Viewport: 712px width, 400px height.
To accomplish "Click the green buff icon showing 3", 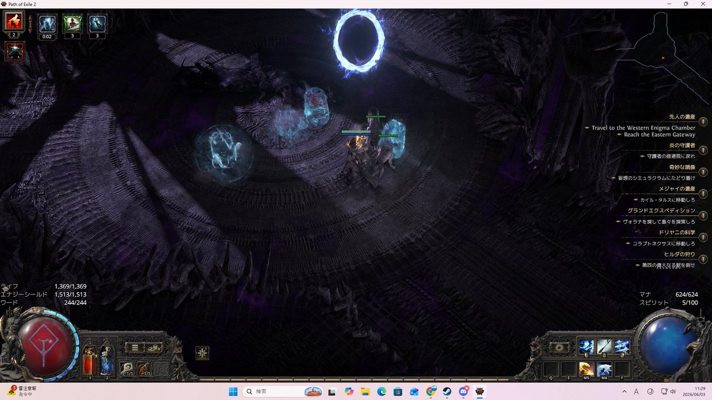I will pyautogui.click(x=72, y=24).
